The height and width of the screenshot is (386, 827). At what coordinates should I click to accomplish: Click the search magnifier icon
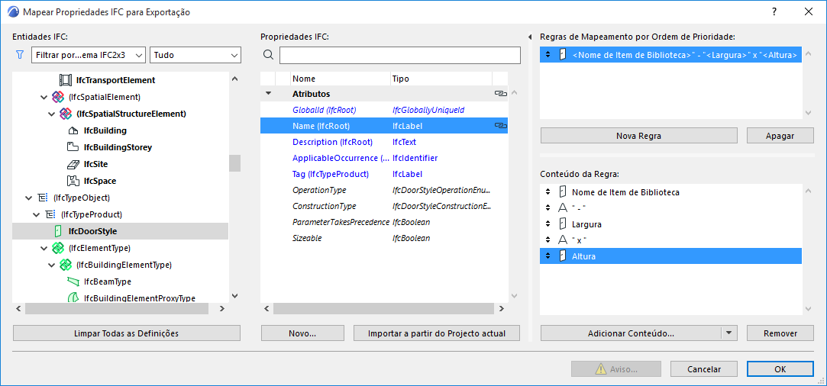268,55
